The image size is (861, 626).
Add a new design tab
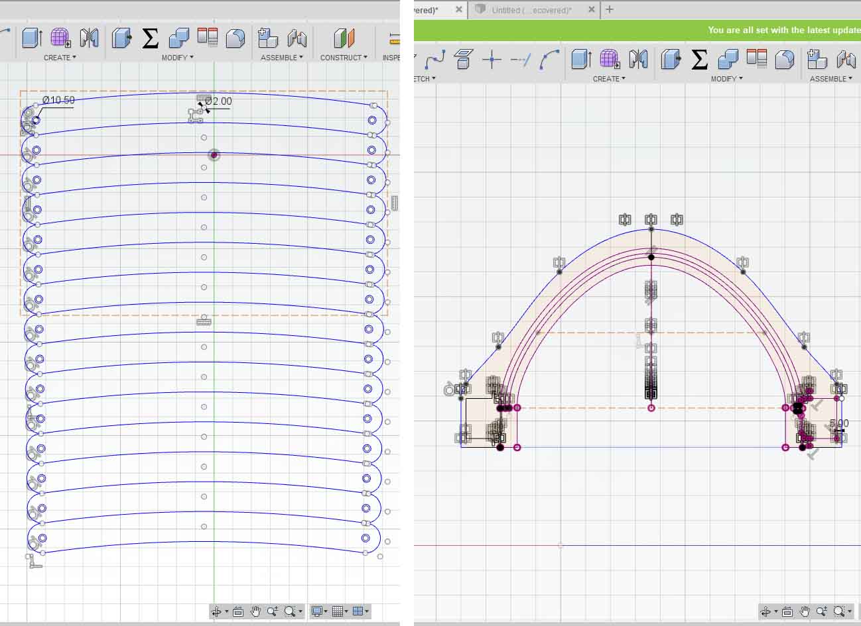[x=610, y=9]
